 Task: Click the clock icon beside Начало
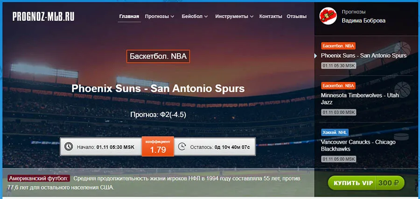69,146
